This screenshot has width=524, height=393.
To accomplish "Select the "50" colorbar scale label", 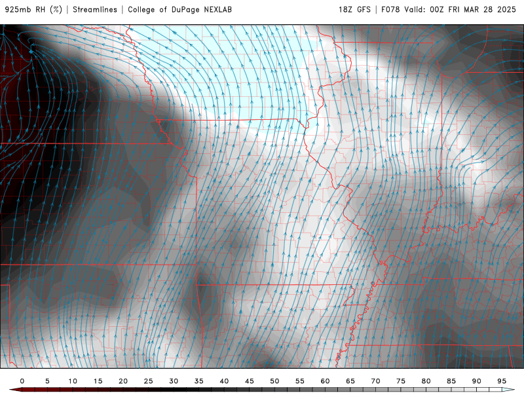I will [x=274, y=381].
